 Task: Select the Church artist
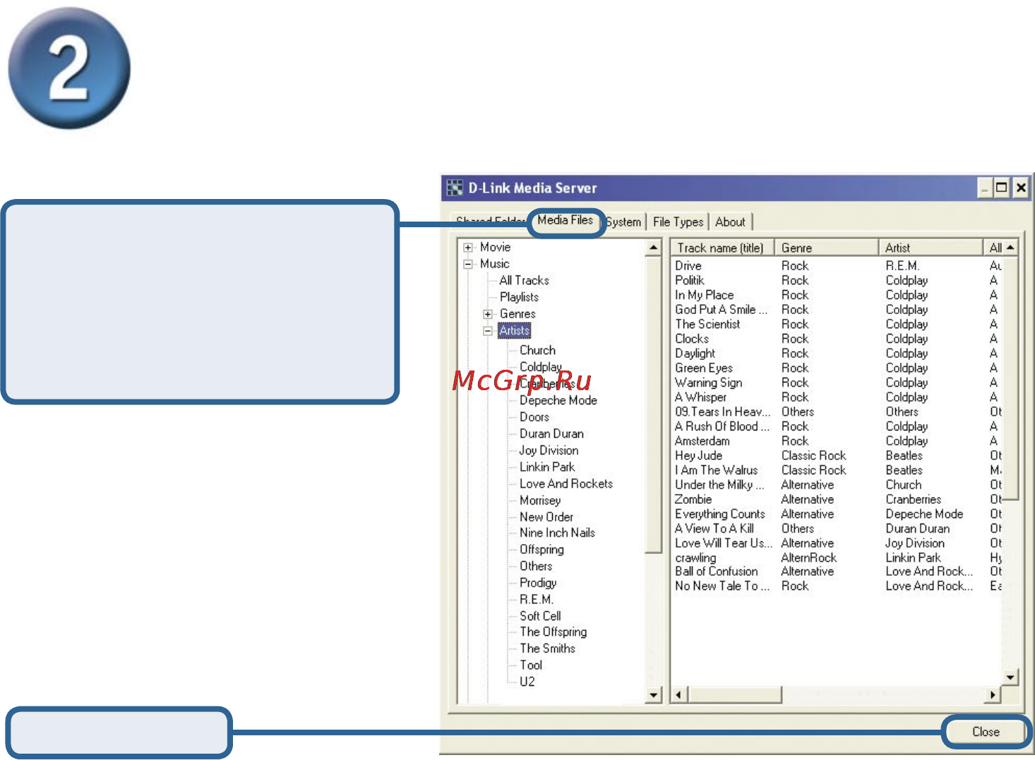(537, 350)
